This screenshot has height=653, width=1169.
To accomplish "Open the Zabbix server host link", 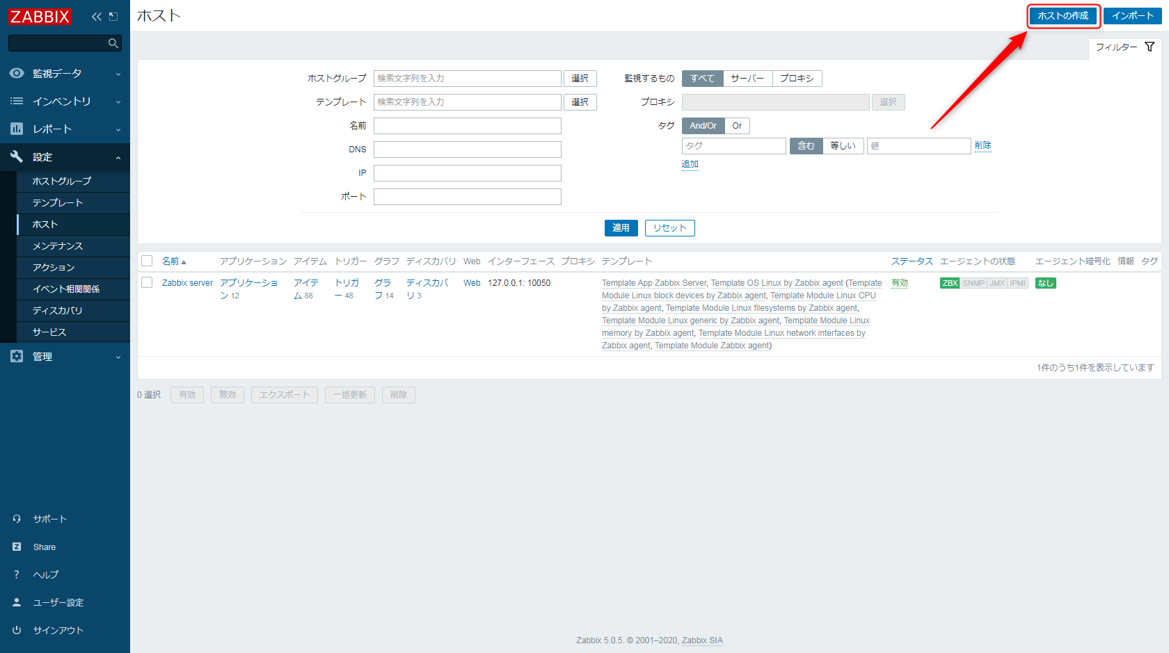I will coord(187,283).
